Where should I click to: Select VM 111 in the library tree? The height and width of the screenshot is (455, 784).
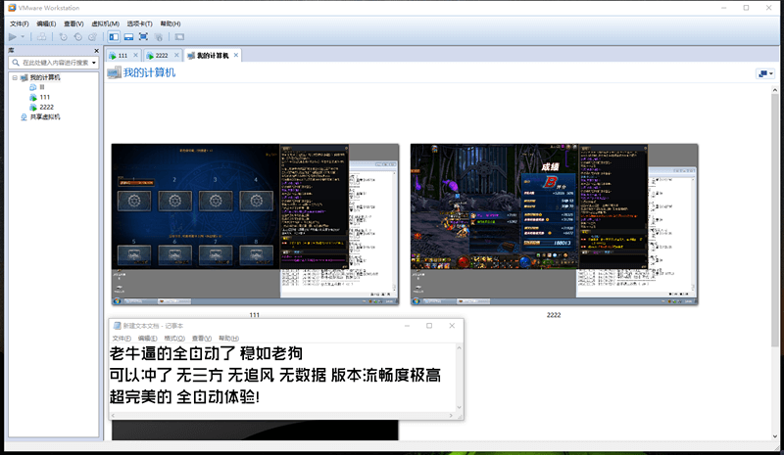44,97
